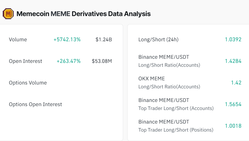Open Binance MEME/USDT Long/Short Ratio(Accounts) entry
The image size is (249, 141).
(x=169, y=61)
